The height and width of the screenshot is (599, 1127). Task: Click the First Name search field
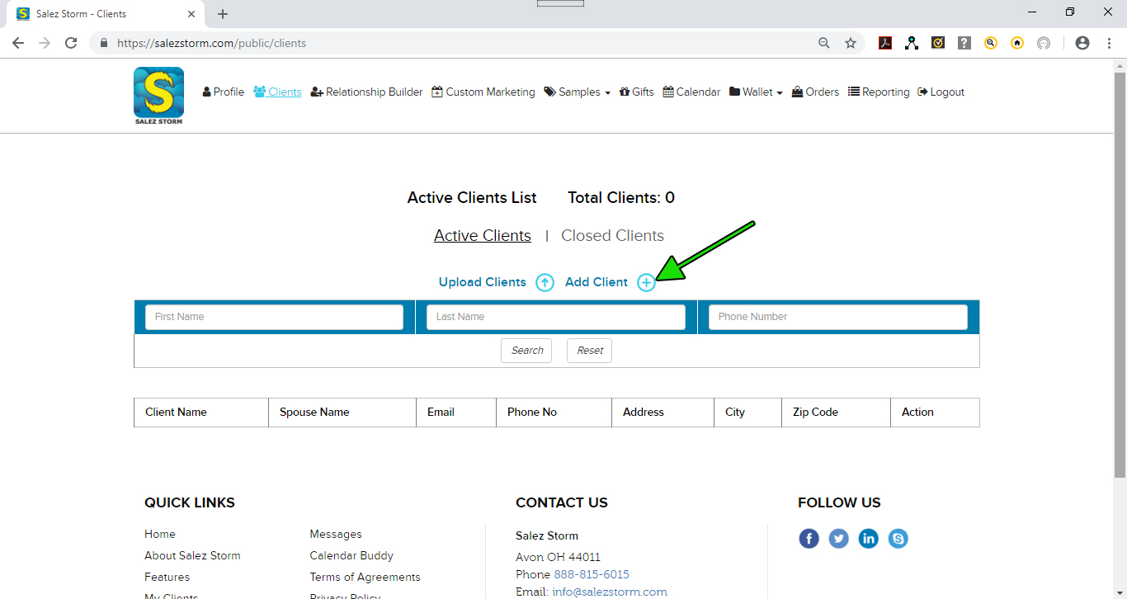pos(274,317)
